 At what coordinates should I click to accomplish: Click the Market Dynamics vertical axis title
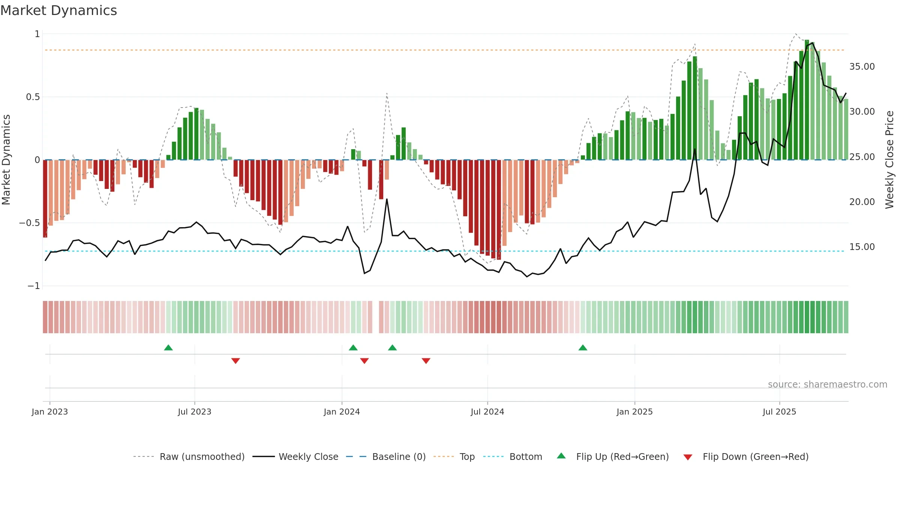coord(6,160)
